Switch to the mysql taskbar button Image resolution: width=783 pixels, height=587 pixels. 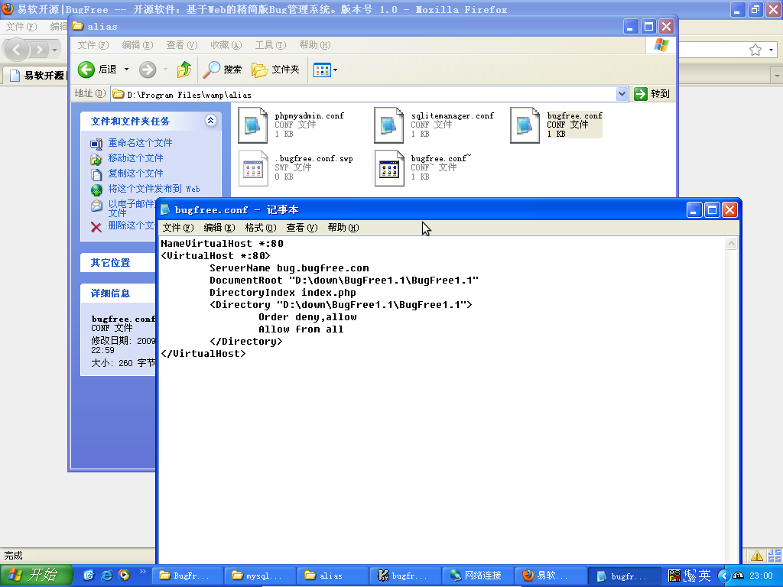[x=260, y=576]
